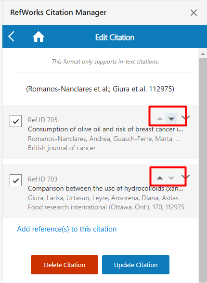Viewport: 207px width, 283px height.
Task: Move Ref ID 705 up
Action: (160, 119)
